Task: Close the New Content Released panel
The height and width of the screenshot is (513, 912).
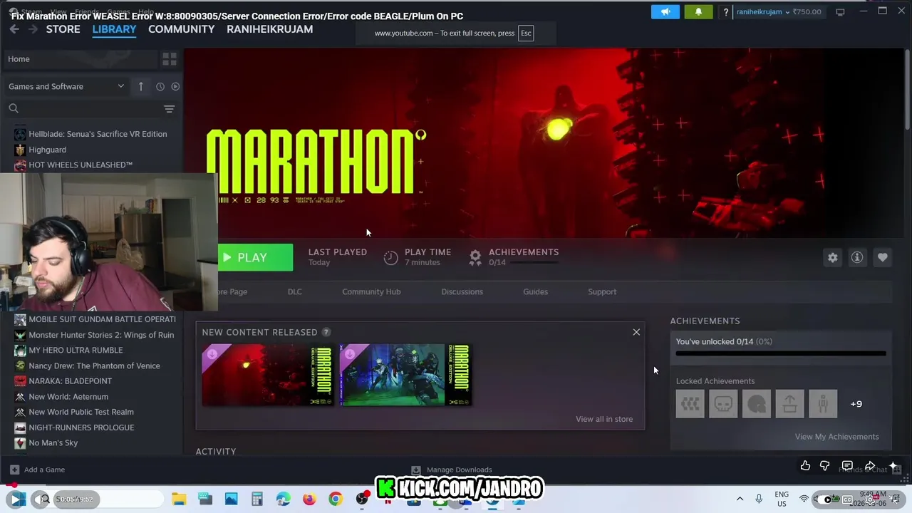Action: click(636, 332)
